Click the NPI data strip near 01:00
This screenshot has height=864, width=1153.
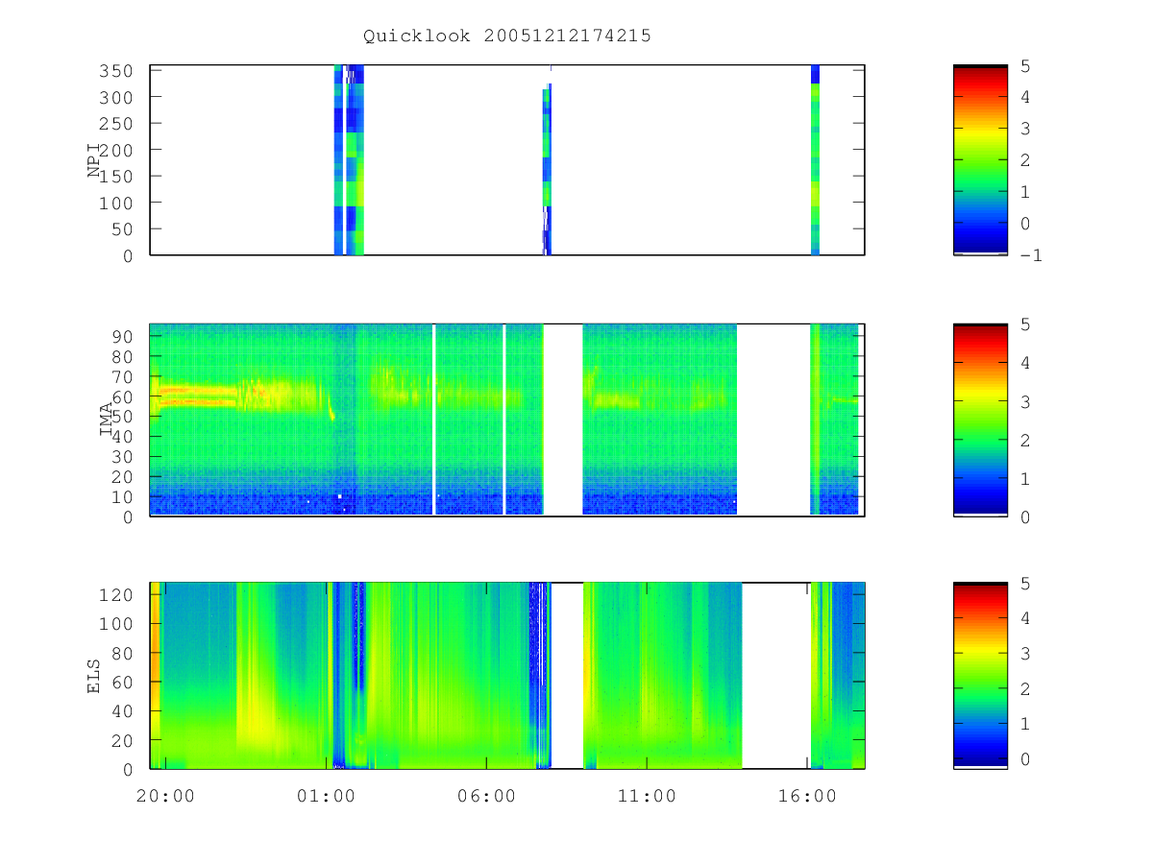[349, 160]
